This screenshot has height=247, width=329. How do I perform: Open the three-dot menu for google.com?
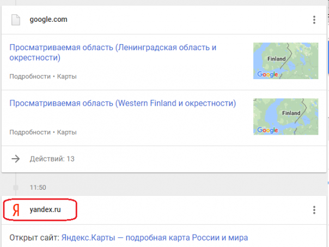click(x=314, y=20)
